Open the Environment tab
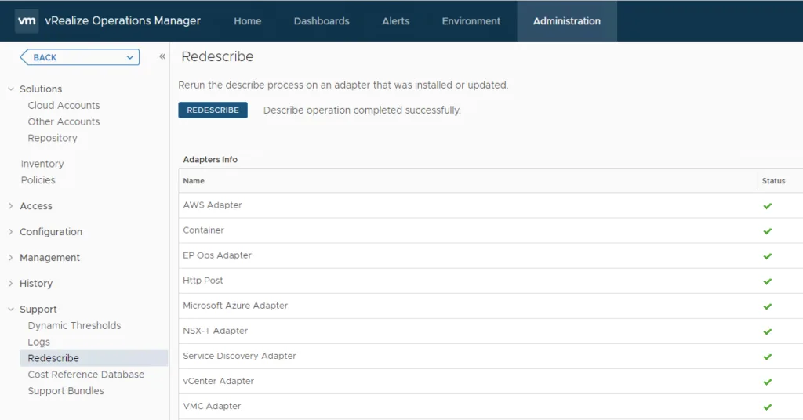The width and height of the screenshot is (803, 420). (471, 21)
